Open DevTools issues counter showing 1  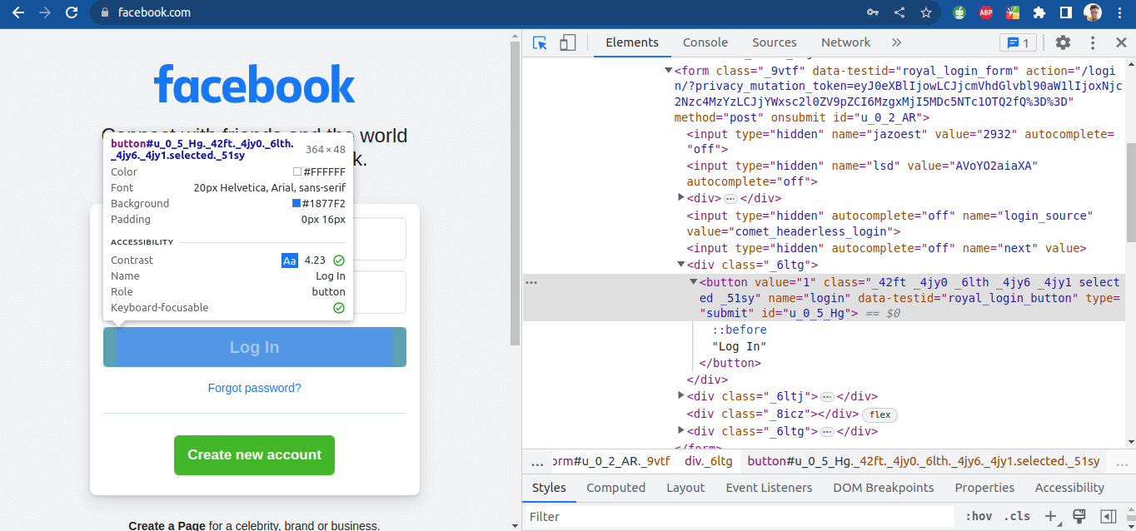(x=1018, y=42)
